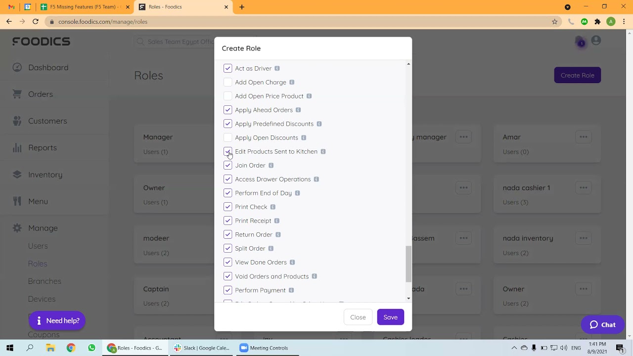Bookmark this page with the star icon
Image resolution: width=633 pixels, height=356 pixels.
(x=554, y=22)
